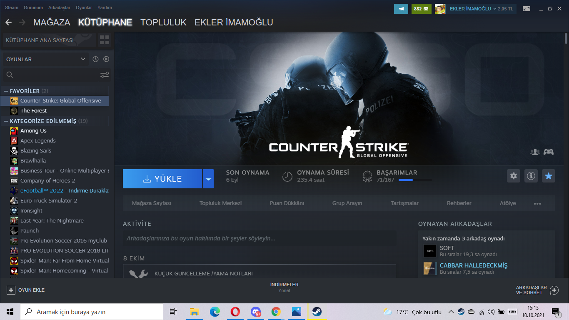The width and height of the screenshot is (569, 320).
Task: Show hidden system tray icons chevron
Action: click(x=451, y=312)
